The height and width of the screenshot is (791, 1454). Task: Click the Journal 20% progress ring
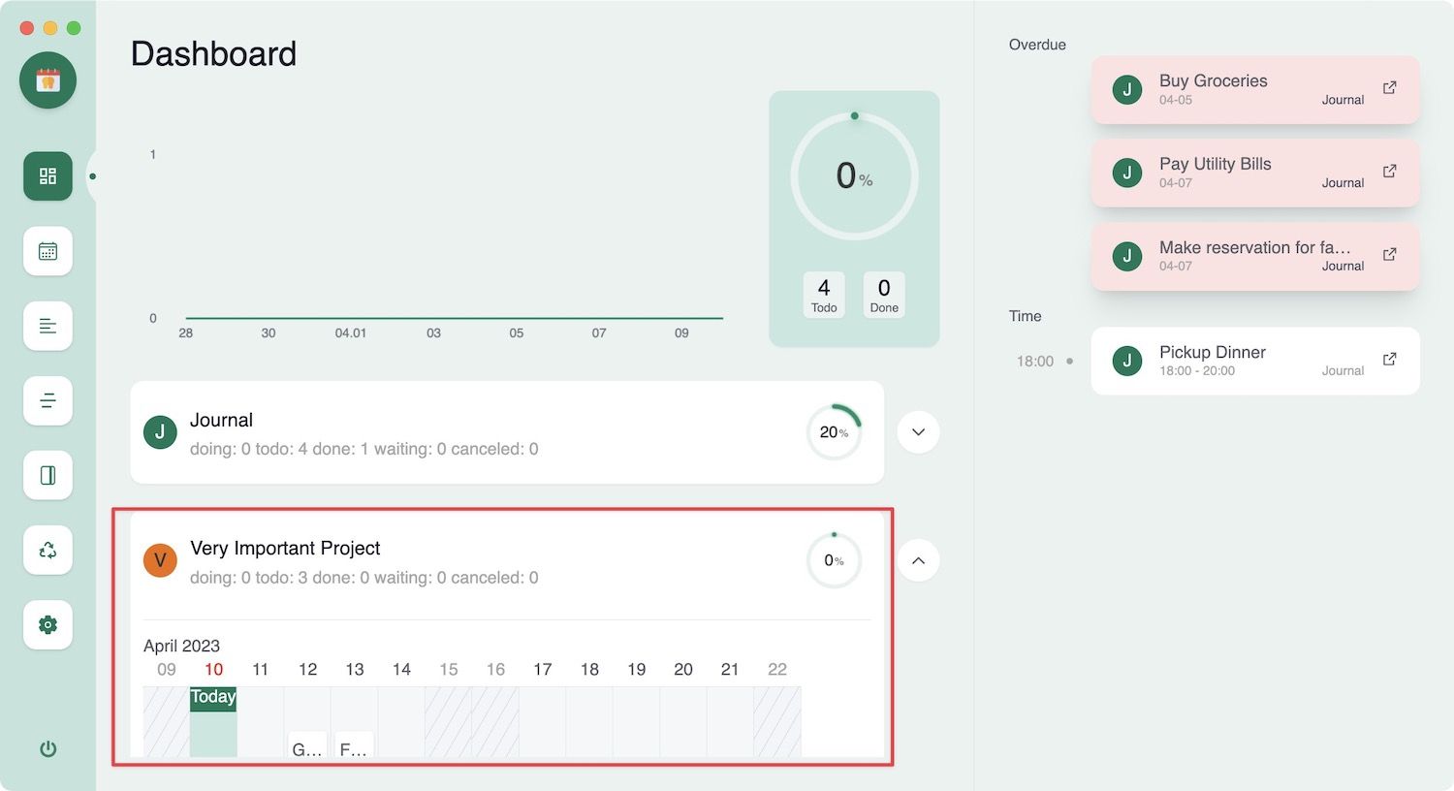click(834, 432)
